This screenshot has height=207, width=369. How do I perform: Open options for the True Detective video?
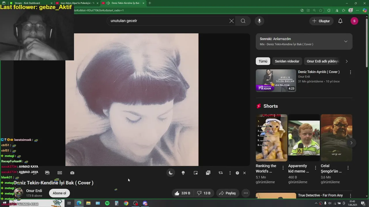pyautogui.click(x=351, y=196)
